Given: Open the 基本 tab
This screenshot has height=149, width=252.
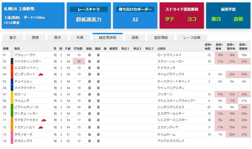Looking at the screenshot, I should (x=13, y=38).
